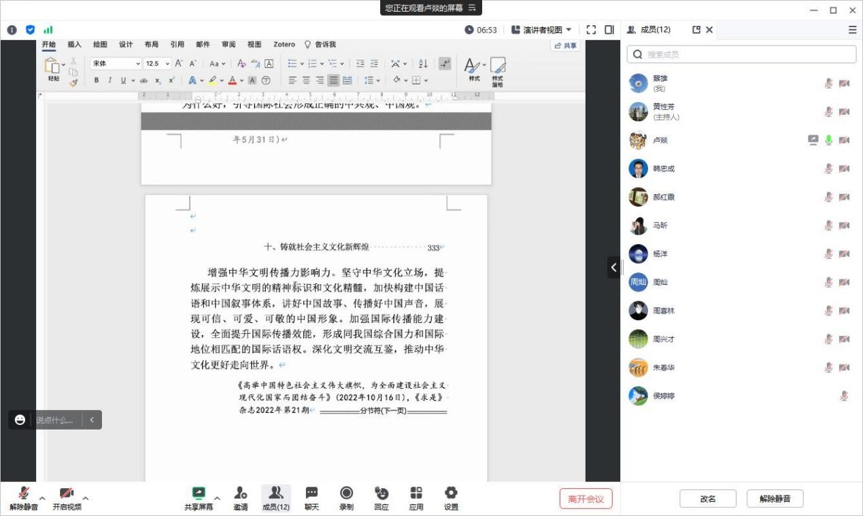Collapse the side panel arrow handle
This screenshot has width=863, height=516.
pos(613,267)
